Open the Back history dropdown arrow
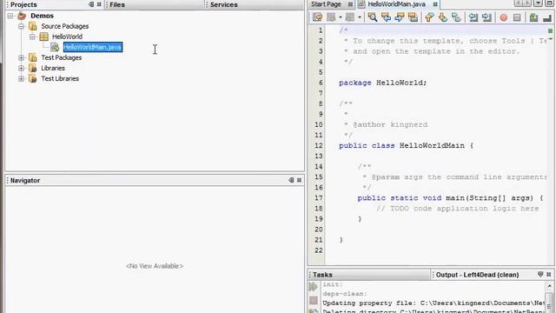Image resolution: width=556 pixels, height=313 pixels. [341, 17]
